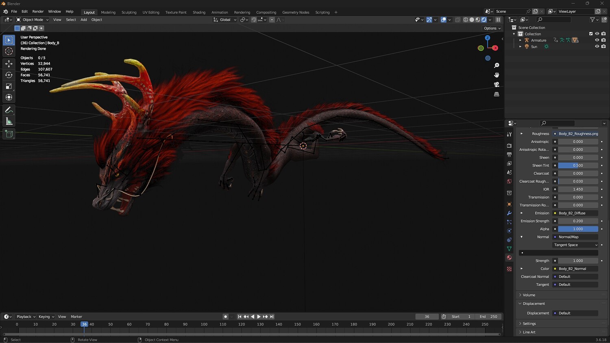
Task: Click the Add Cube tool
Action: tap(9, 134)
